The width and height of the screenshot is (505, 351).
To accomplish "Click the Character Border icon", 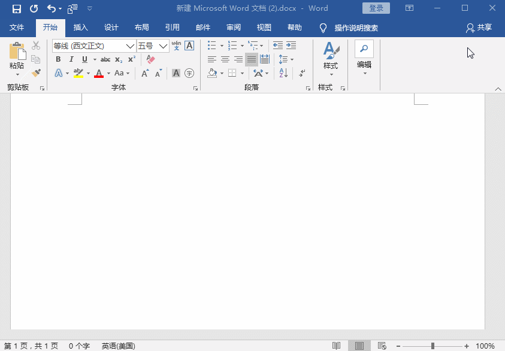I will pyautogui.click(x=189, y=46).
